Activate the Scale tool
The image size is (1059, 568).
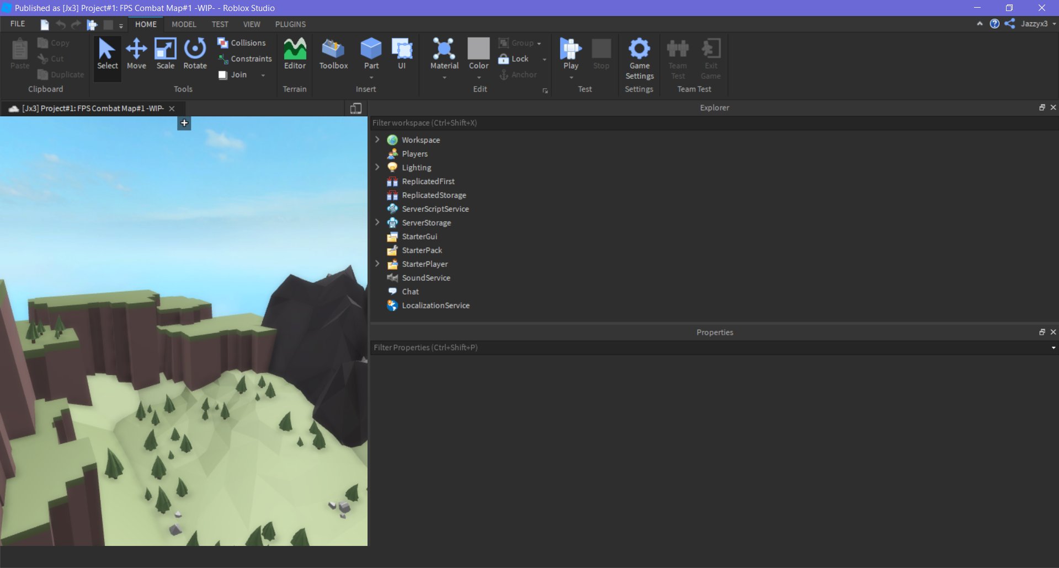pos(165,54)
